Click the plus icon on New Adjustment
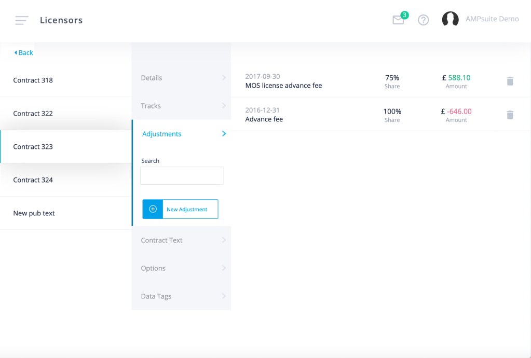The image size is (531, 358). pyautogui.click(x=153, y=209)
